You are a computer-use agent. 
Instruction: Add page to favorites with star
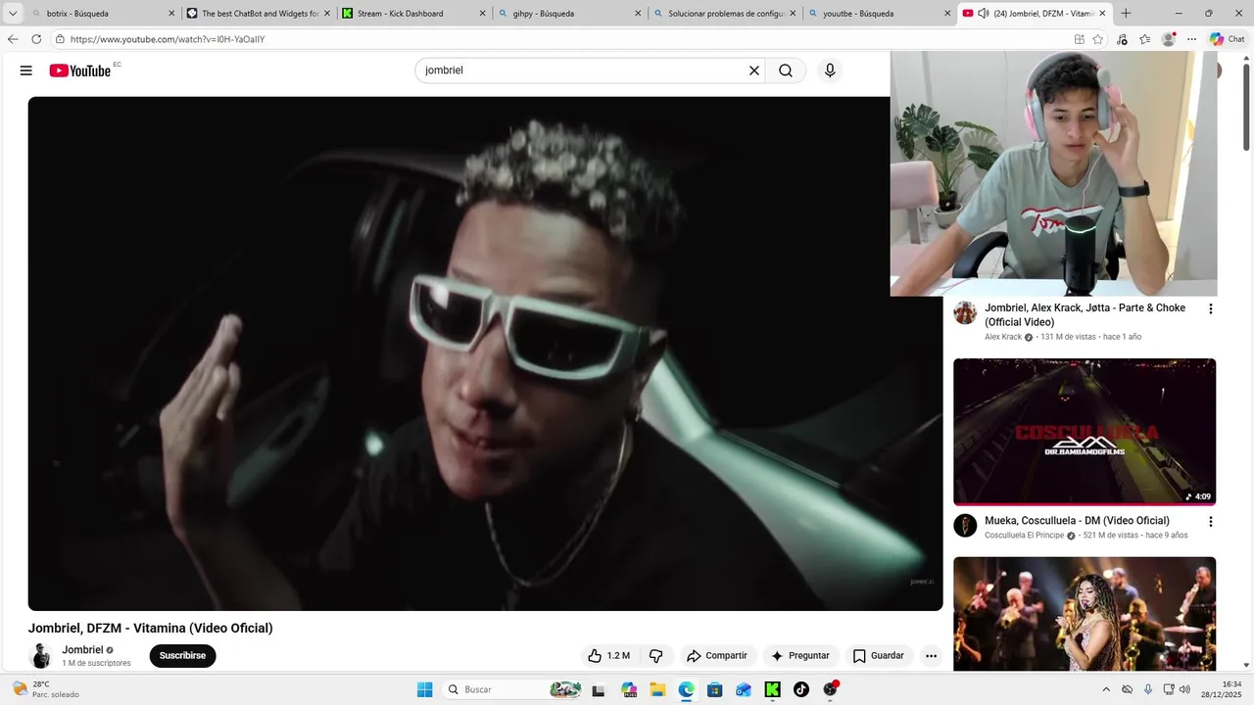[x=1098, y=39]
